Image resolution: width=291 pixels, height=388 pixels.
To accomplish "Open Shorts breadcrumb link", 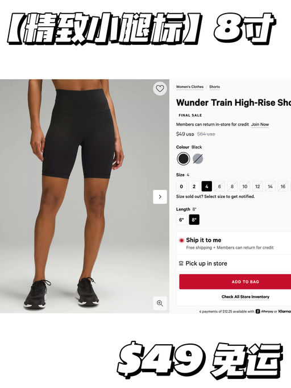I will (x=214, y=87).
